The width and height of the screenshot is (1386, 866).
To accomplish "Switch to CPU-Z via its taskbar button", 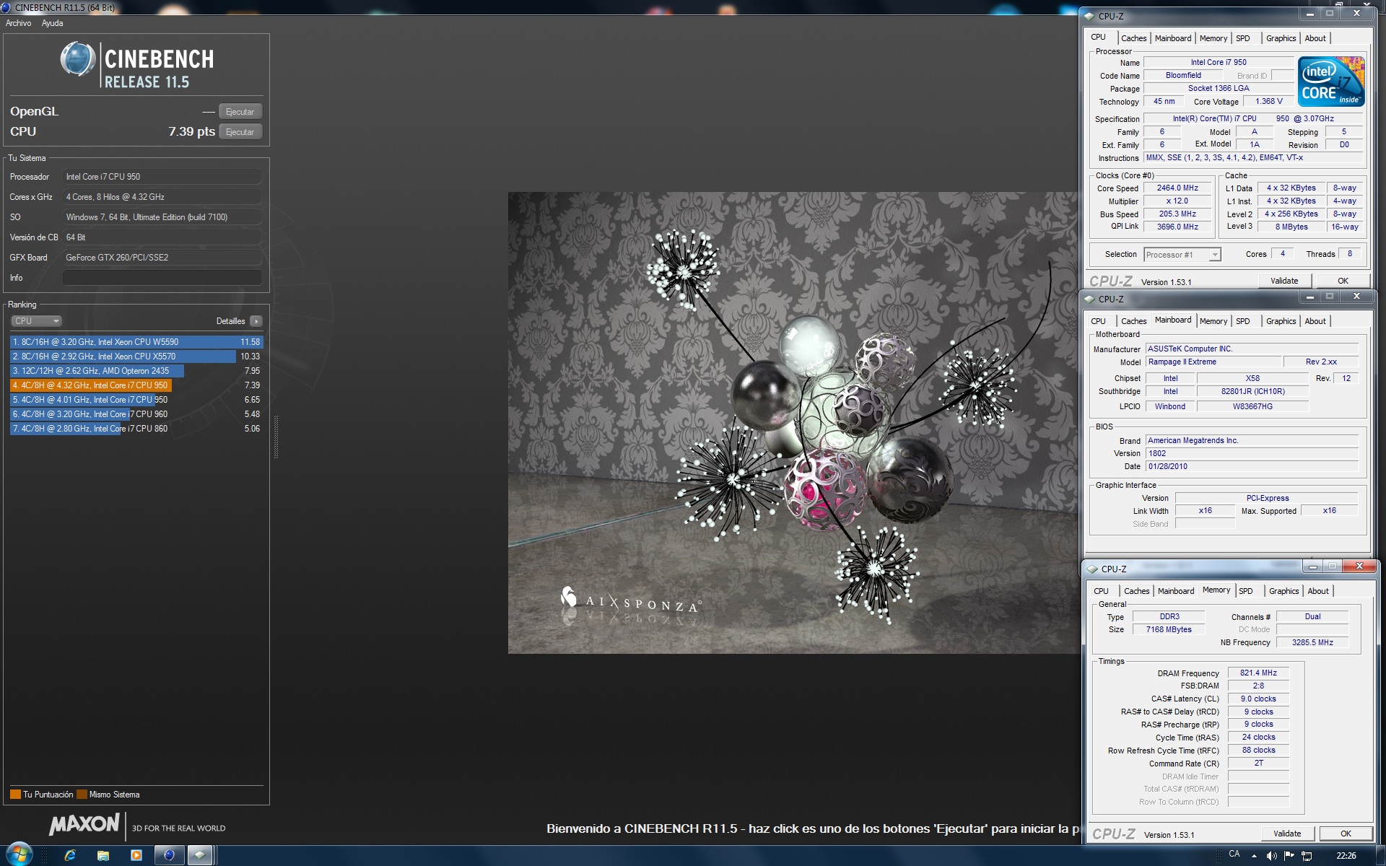I will tap(201, 855).
